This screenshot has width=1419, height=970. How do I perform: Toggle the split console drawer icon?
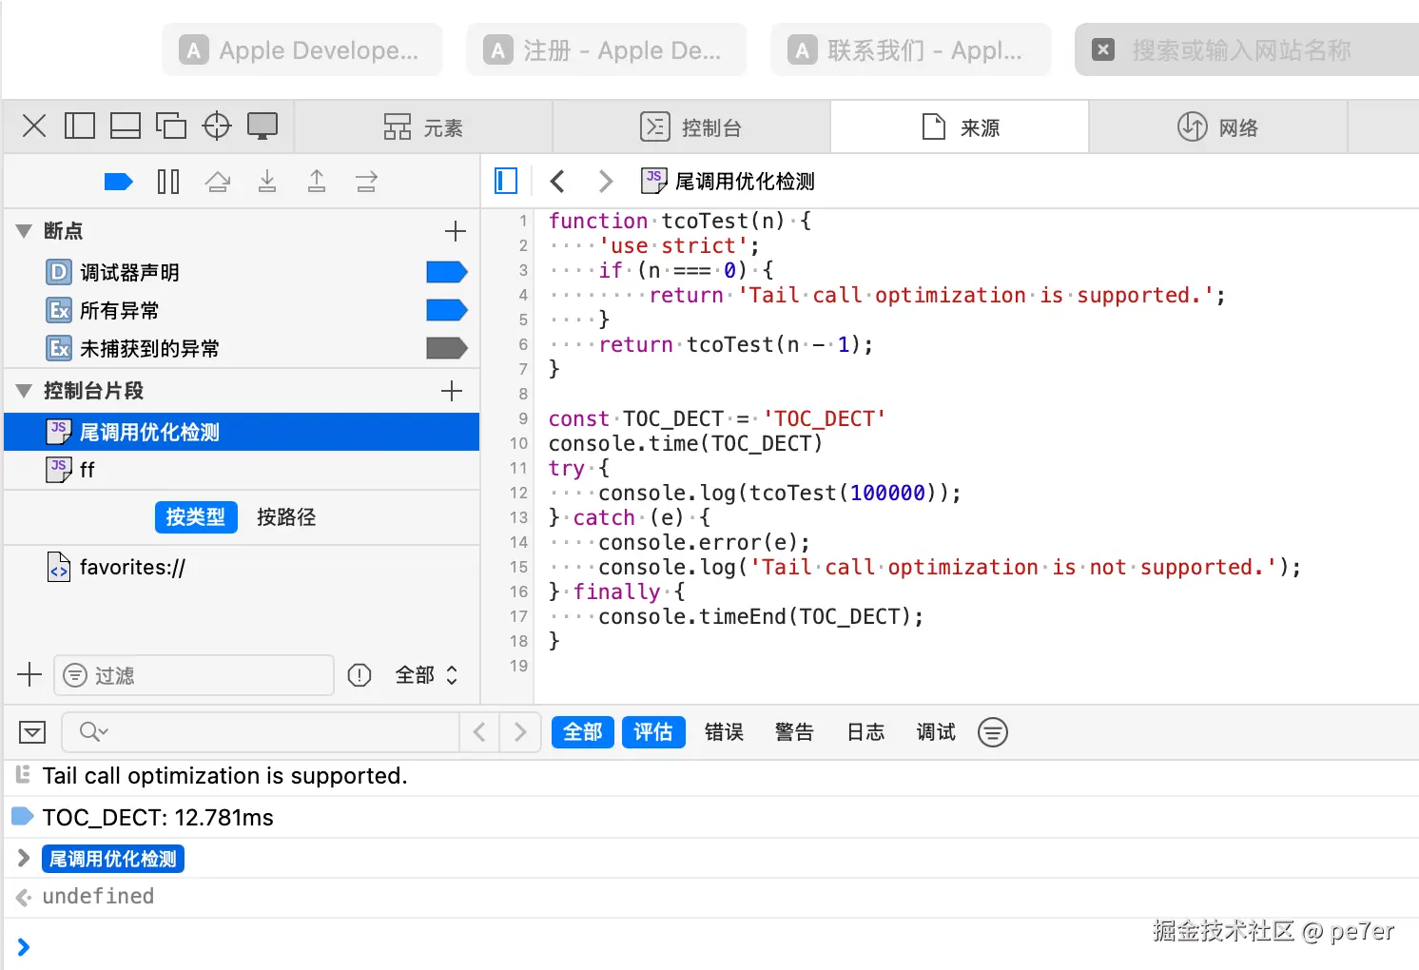(32, 732)
